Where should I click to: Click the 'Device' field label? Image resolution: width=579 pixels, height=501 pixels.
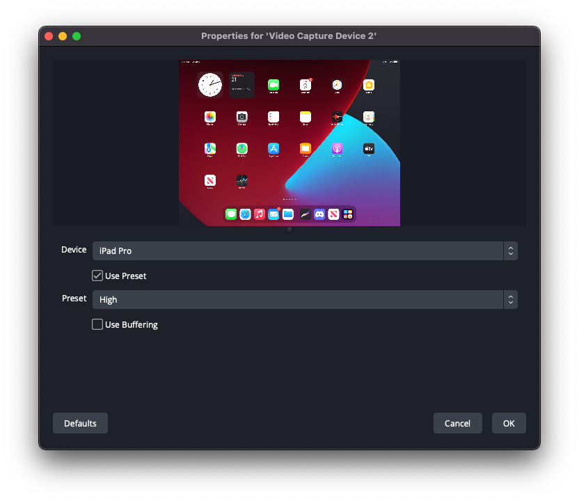74,250
